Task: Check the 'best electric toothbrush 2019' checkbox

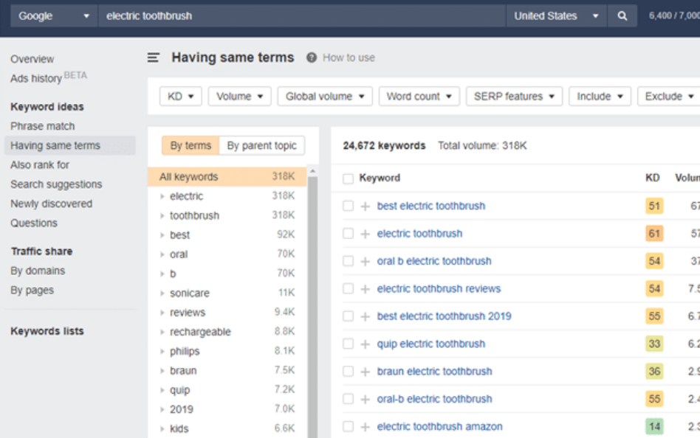Action: point(349,316)
